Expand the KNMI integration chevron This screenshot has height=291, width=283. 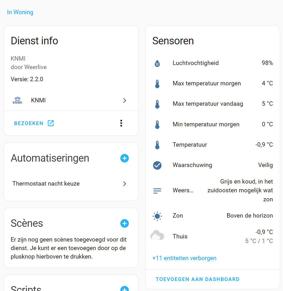(x=125, y=101)
